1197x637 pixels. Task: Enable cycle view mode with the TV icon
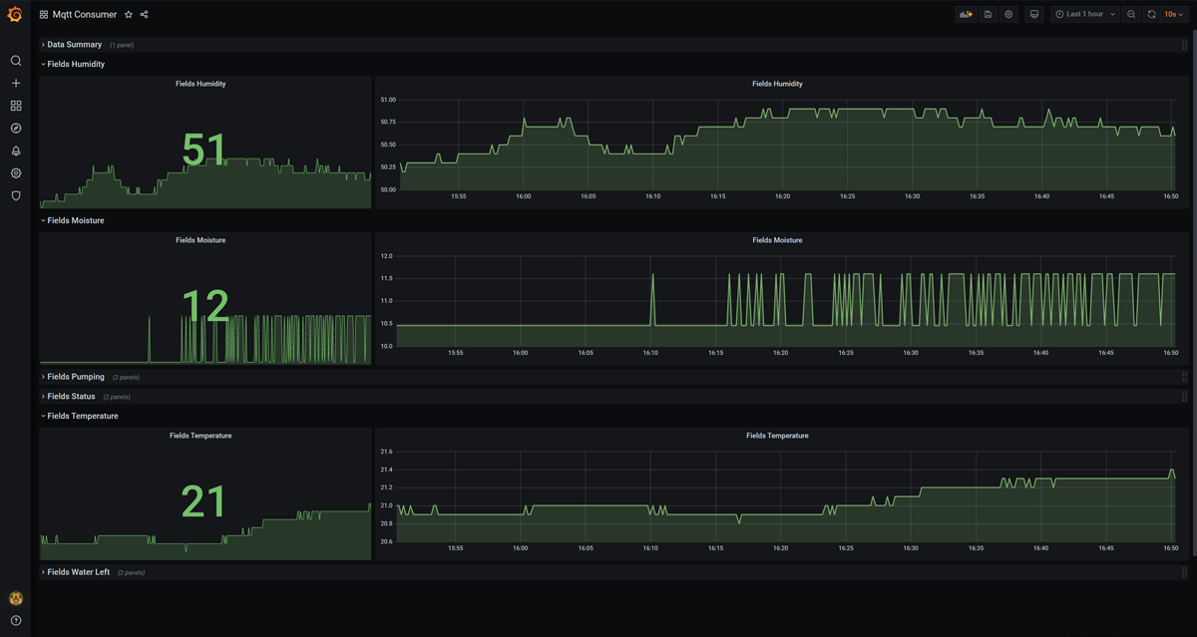click(1033, 14)
